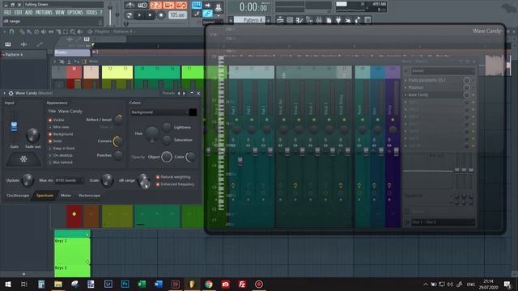Toggle blend recording overdub icon
This screenshot has height=291, width=518.
click(168, 5)
